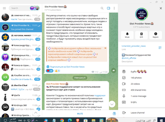Report this channel
This screenshot has height=122, width=165.
155,35
